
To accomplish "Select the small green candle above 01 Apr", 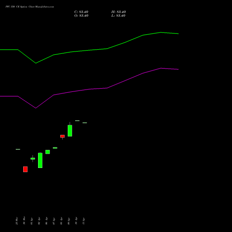I will 33,159.
